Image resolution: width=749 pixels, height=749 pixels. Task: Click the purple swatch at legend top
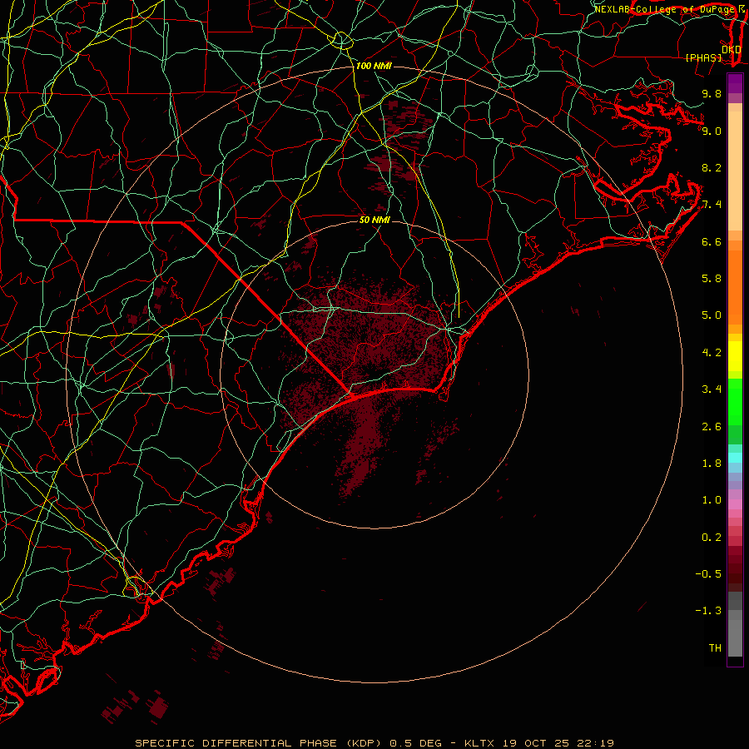click(x=735, y=83)
